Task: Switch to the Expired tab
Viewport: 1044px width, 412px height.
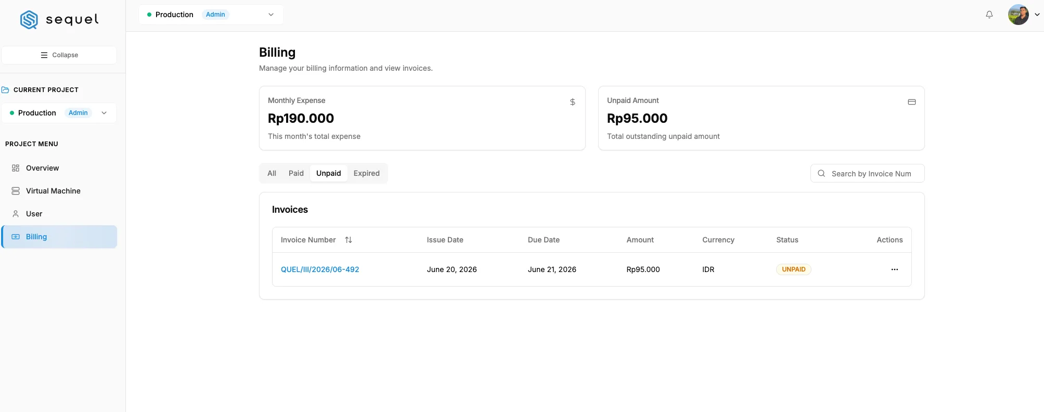Action: point(367,173)
